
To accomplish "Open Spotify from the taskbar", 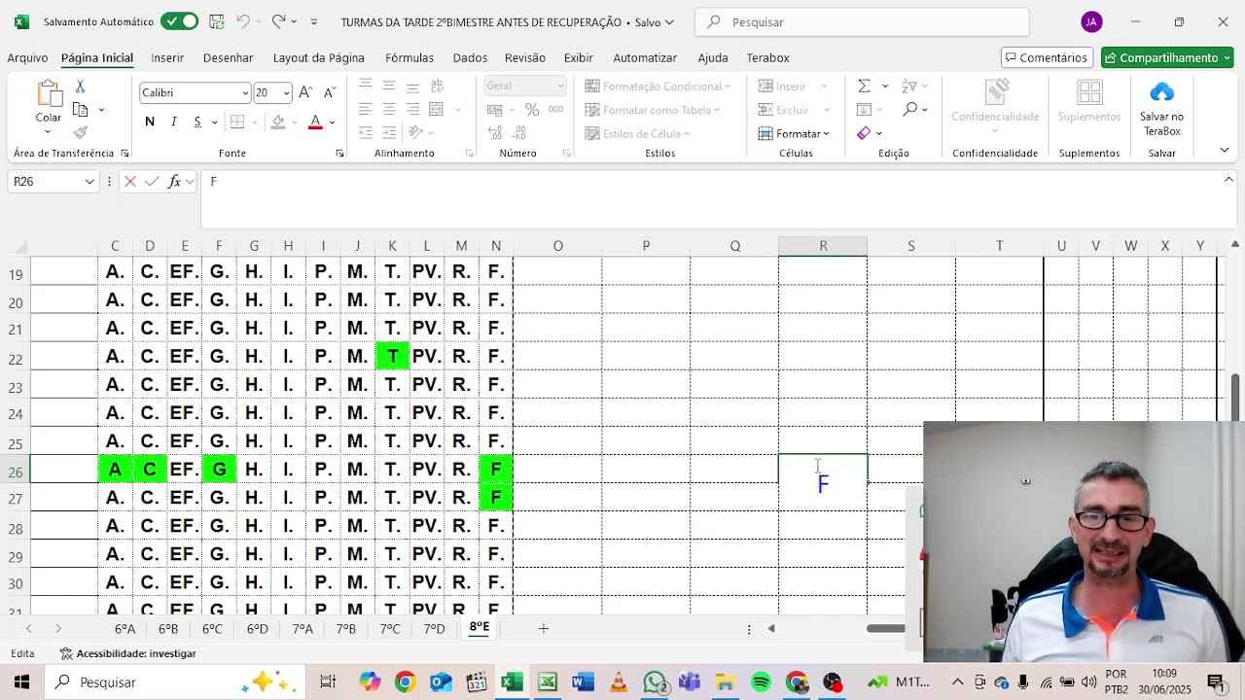I will point(761,682).
